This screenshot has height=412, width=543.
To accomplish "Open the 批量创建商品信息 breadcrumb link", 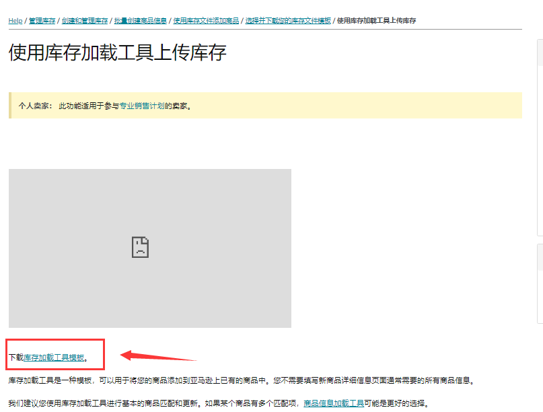I will tap(140, 21).
